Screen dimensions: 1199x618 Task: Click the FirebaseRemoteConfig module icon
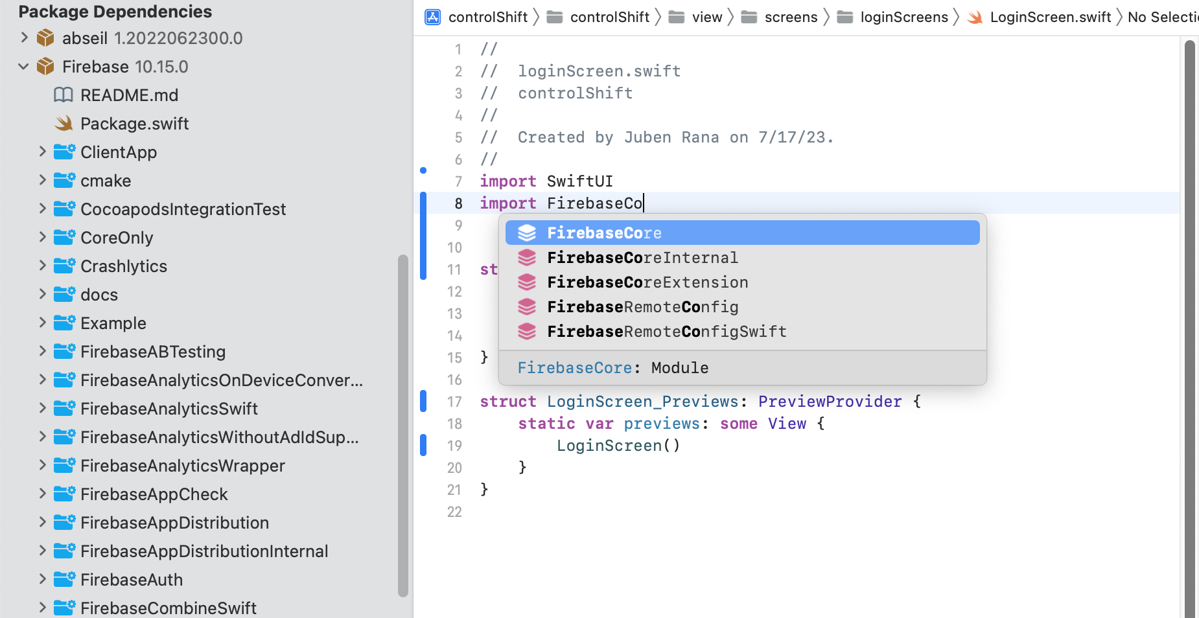coord(527,307)
